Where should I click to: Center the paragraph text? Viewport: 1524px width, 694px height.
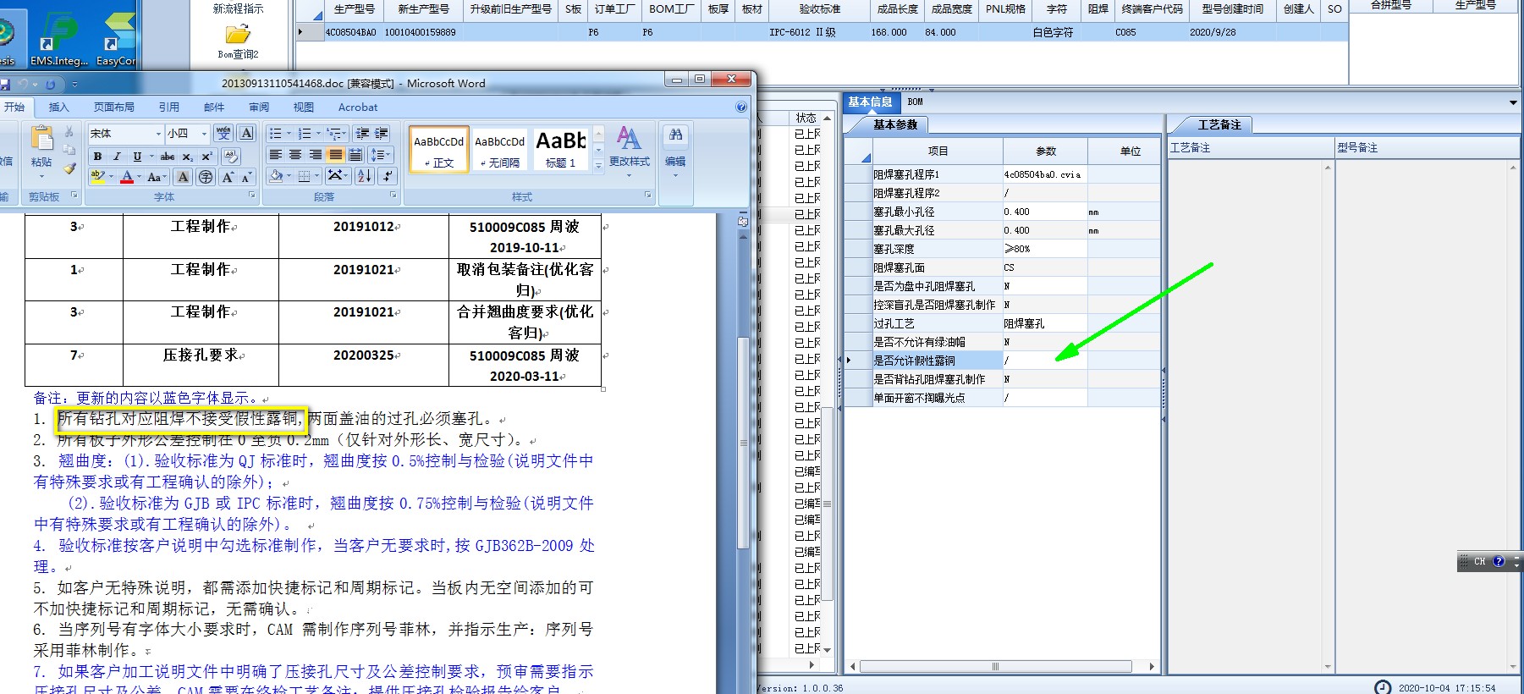[x=295, y=155]
